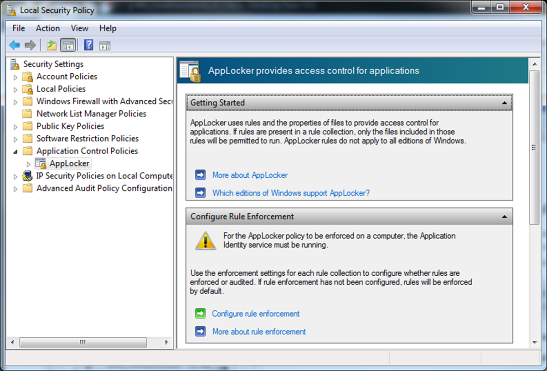547x371 pixels.
Task: Toggle the Show/Hide Console Tree button
Action: click(68, 45)
